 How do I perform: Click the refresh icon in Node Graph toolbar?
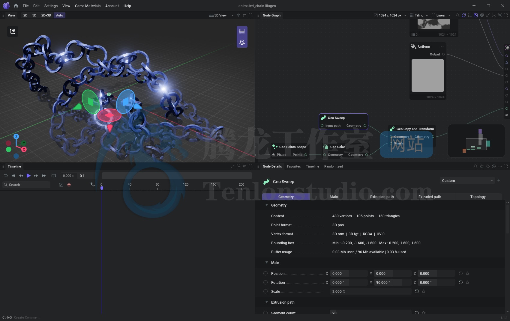pos(464,15)
